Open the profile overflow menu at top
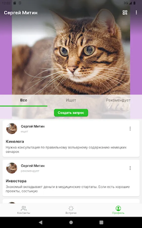This screenshot has width=142, height=228. coord(136,12)
